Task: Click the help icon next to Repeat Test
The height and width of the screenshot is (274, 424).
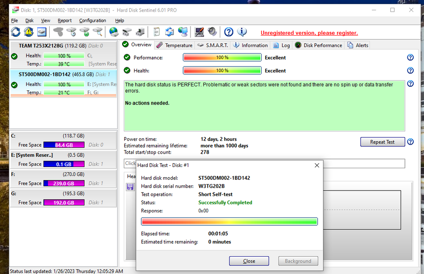Action: [x=410, y=142]
